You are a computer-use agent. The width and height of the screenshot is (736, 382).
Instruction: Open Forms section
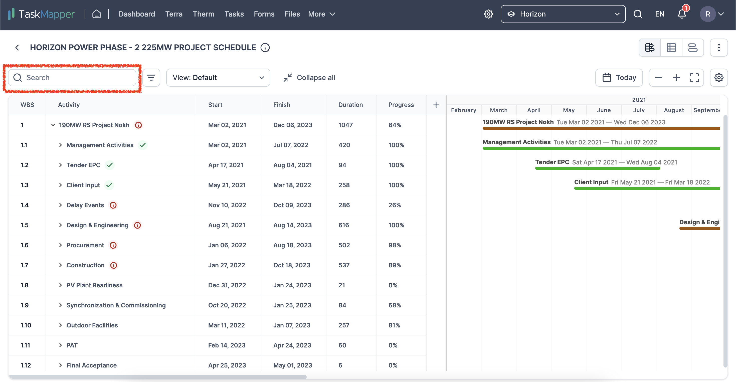[x=264, y=14]
